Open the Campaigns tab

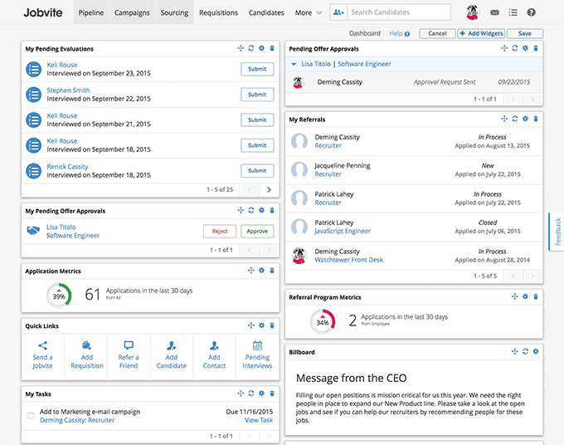pyautogui.click(x=132, y=12)
